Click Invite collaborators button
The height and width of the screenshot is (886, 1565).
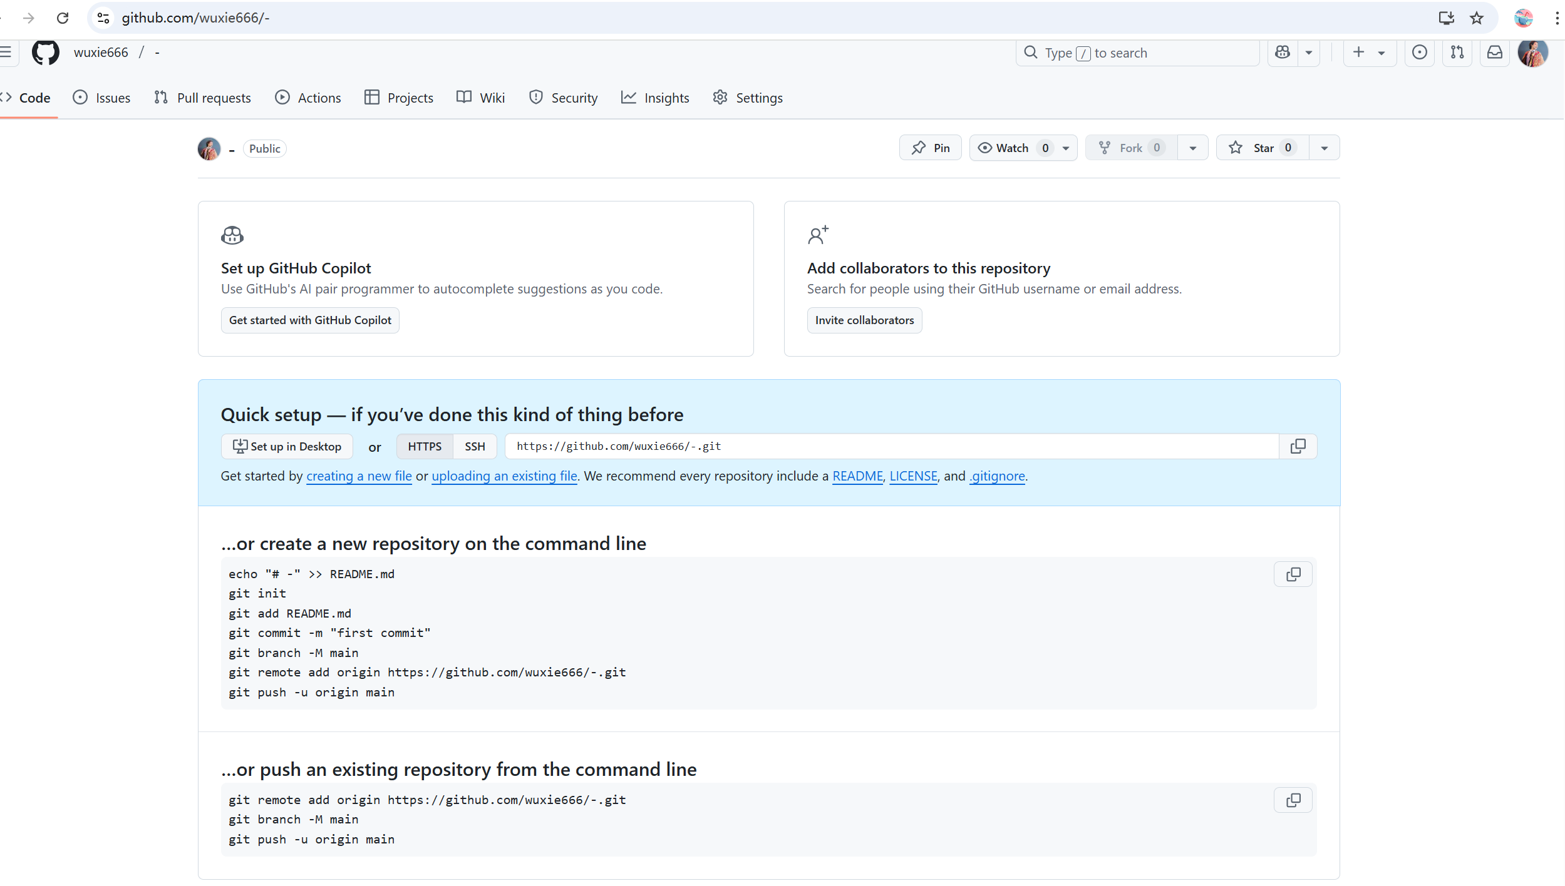(x=864, y=320)
